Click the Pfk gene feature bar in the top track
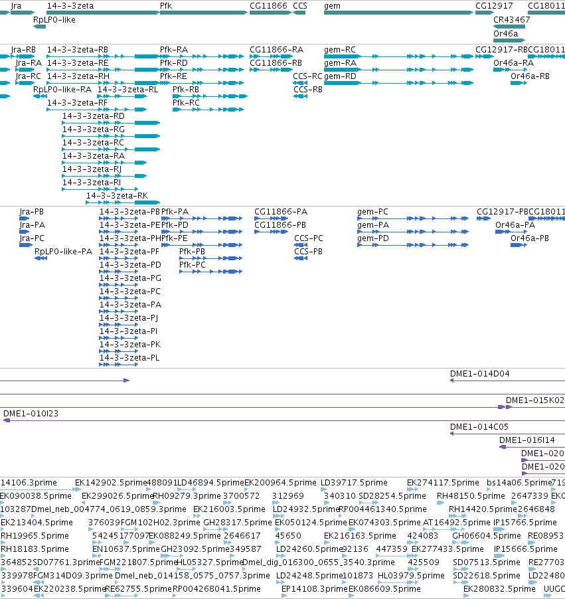Viewport: 565px width, 599px height. (x=204, y=13)
